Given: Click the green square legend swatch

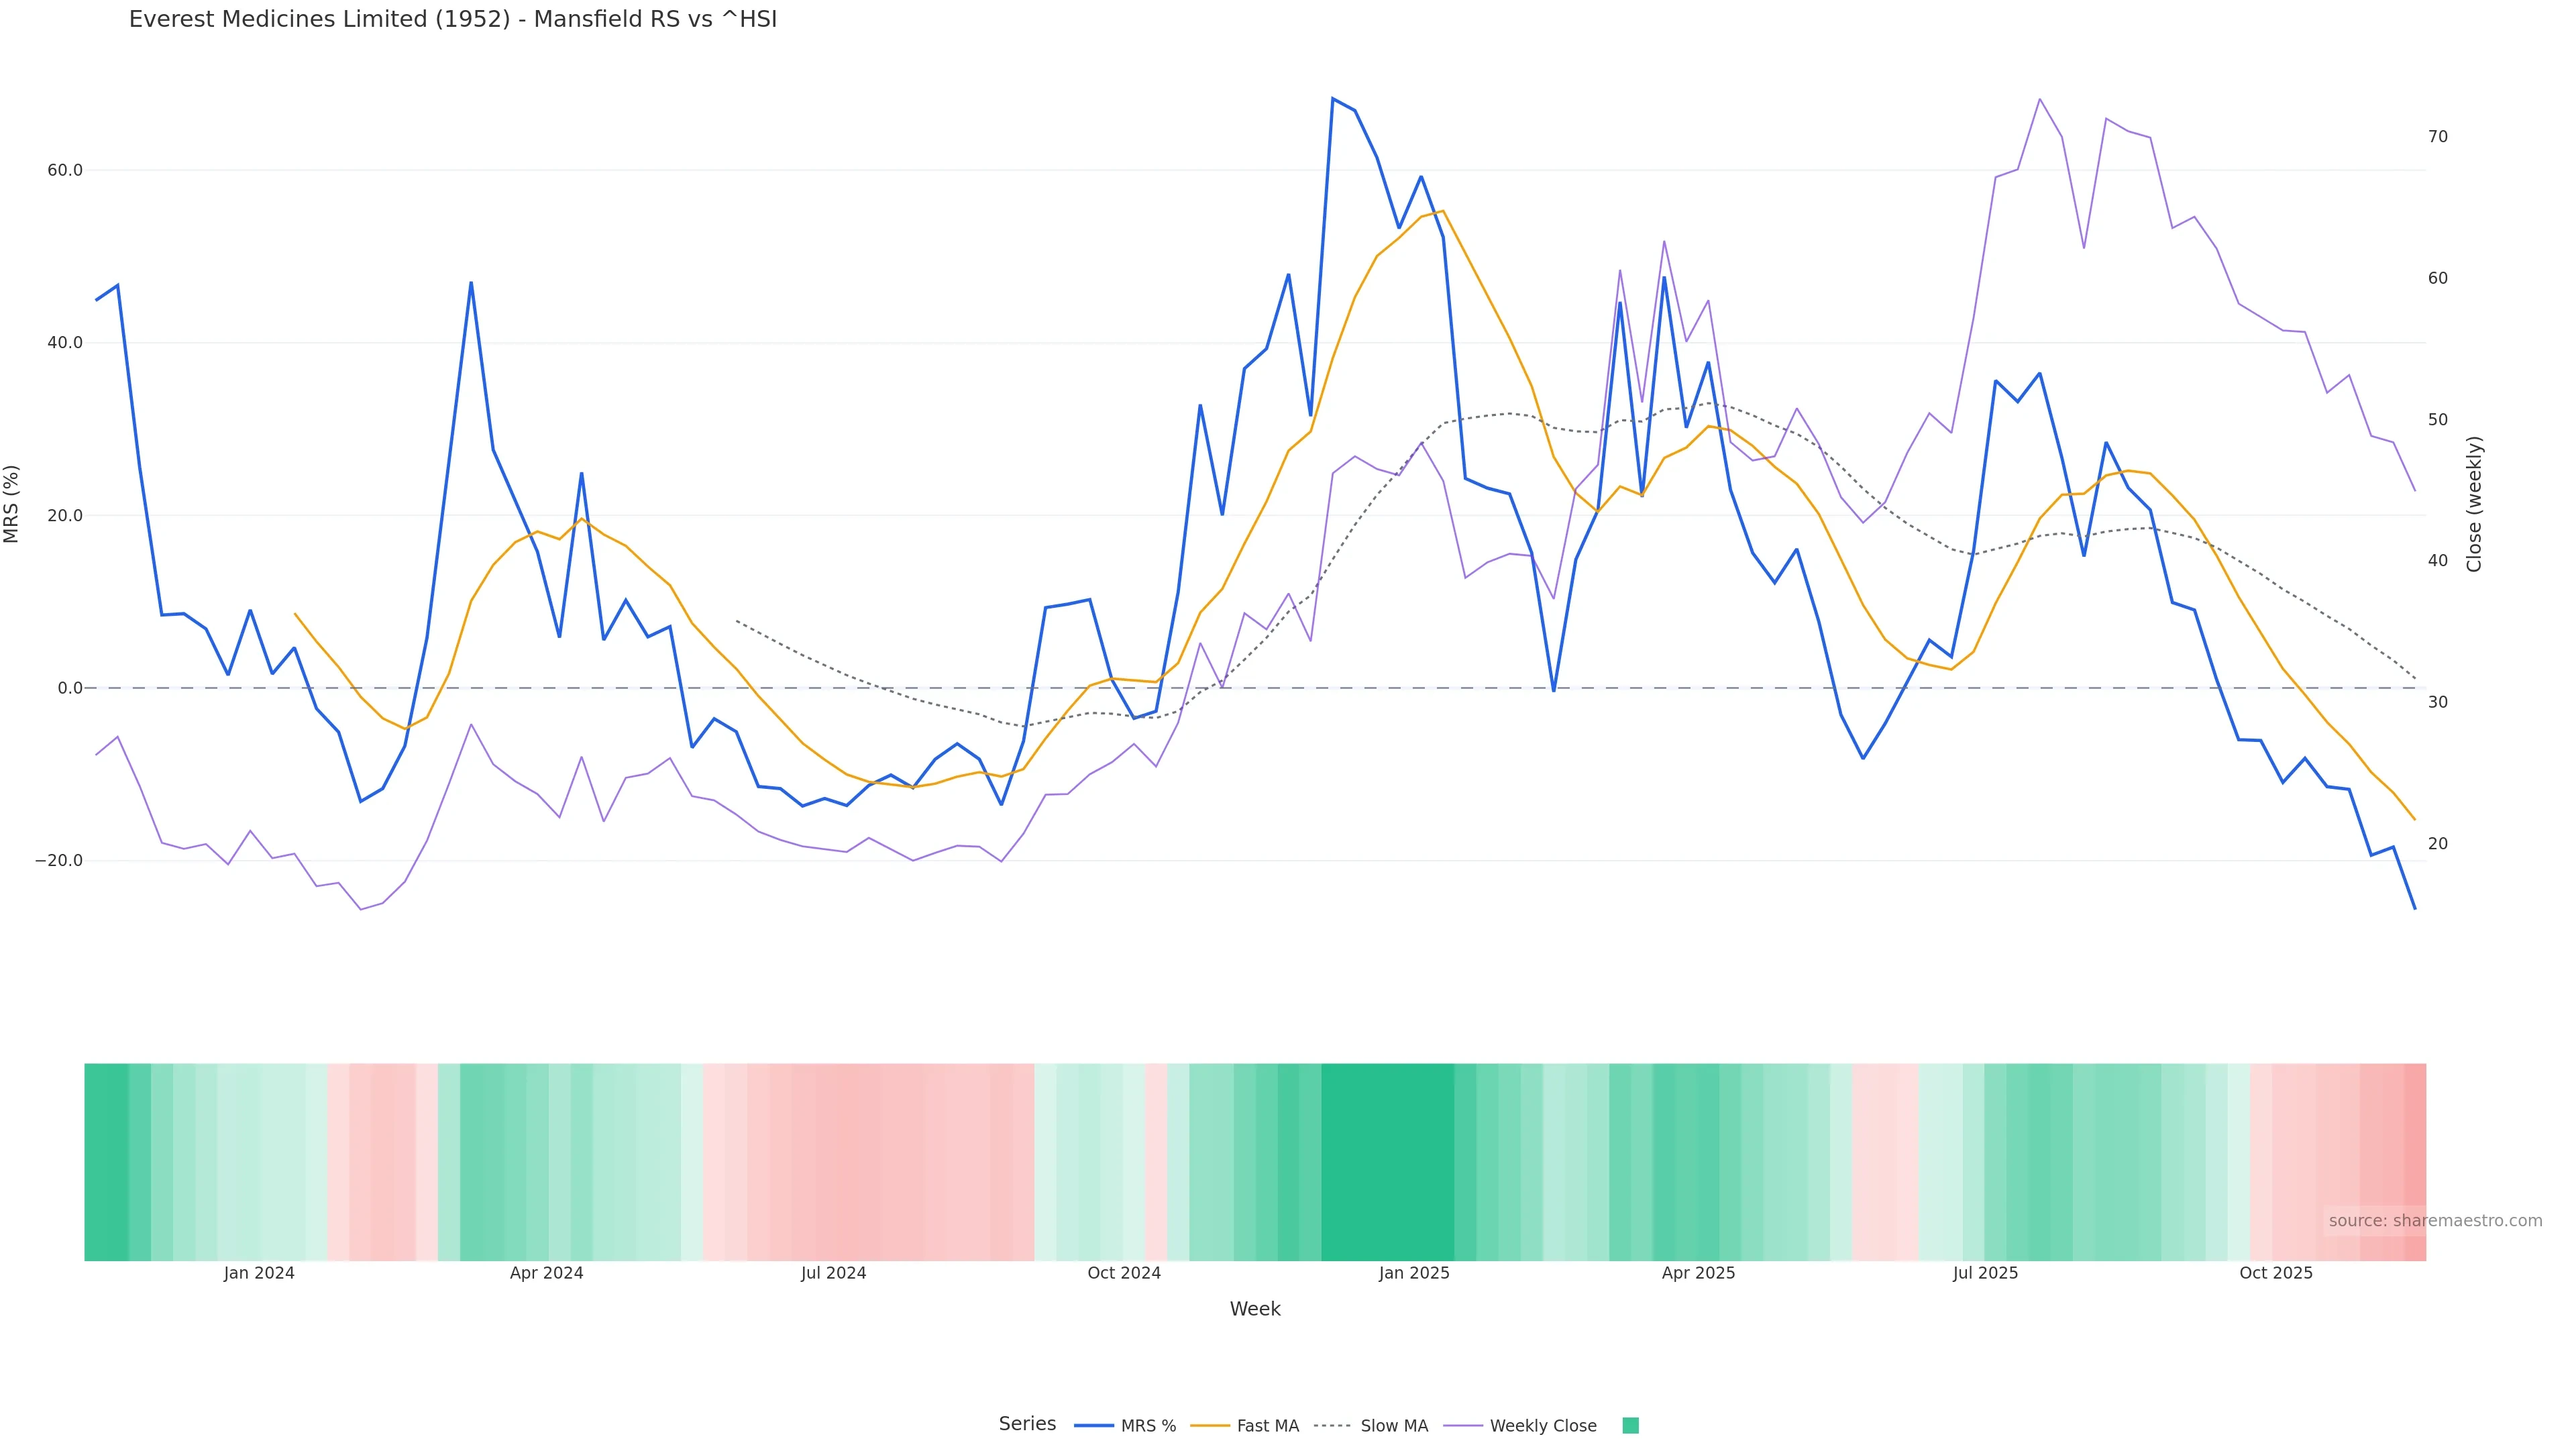Looking at the screenshot, I should (1630, 1426).
